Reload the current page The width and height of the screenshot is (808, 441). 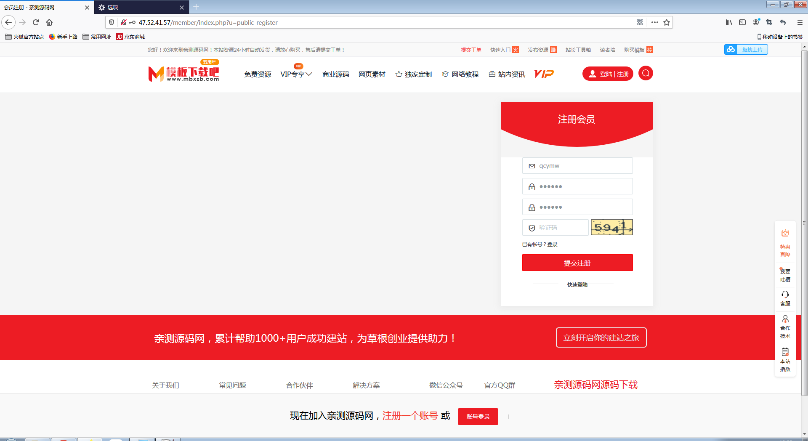click(x=36, y=22)
